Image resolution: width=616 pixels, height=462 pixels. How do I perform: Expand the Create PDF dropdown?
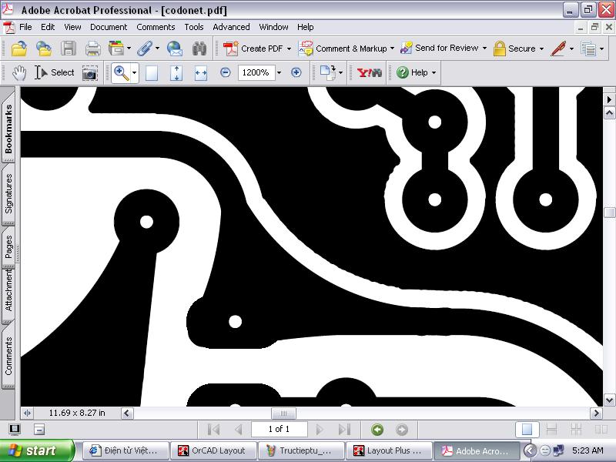pyautogui.click(x=289, y=49)
